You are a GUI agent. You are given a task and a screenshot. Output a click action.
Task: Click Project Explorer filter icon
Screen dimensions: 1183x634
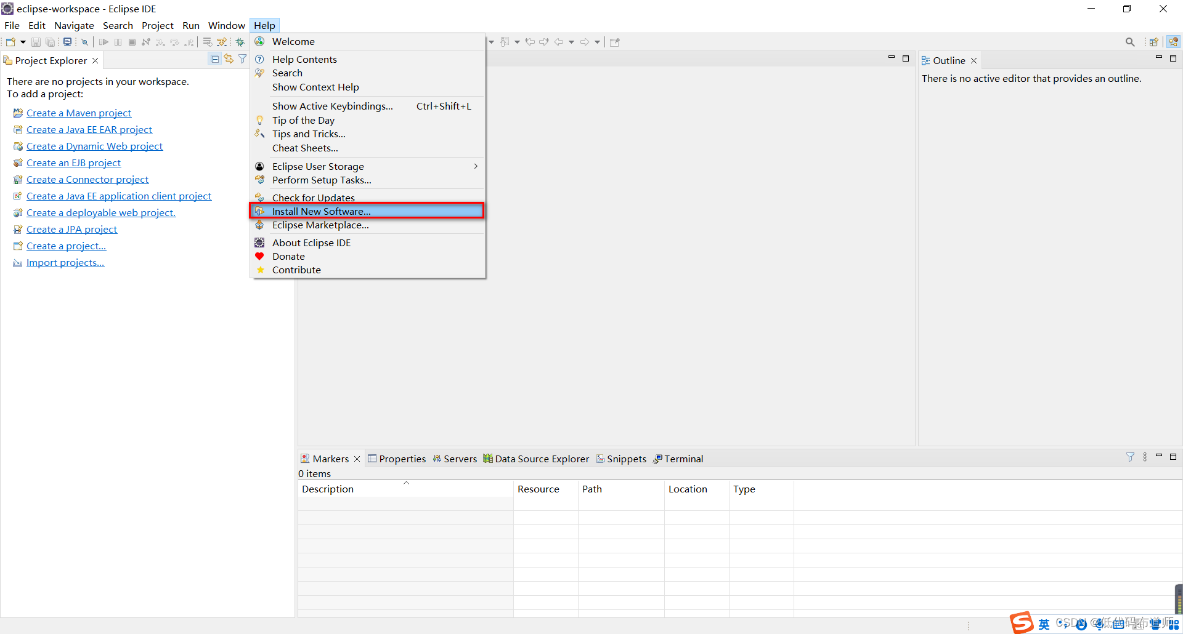coord(243,59)
